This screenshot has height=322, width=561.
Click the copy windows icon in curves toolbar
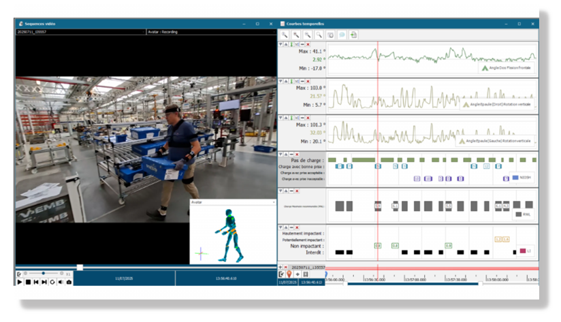pyautogui.click(x=331, y=35)
